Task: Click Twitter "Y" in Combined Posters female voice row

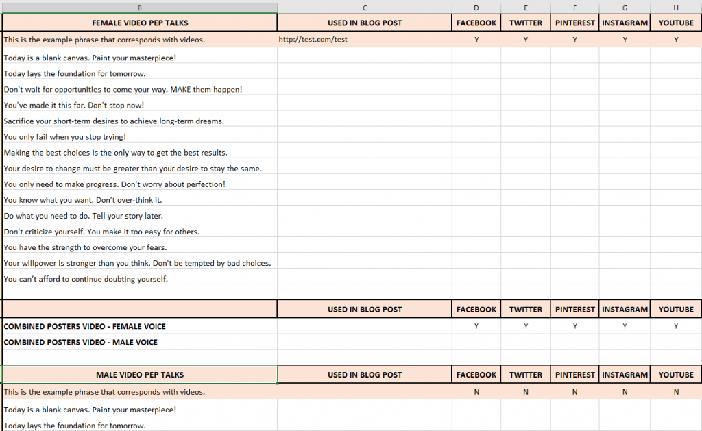Action: pos(525,326)
